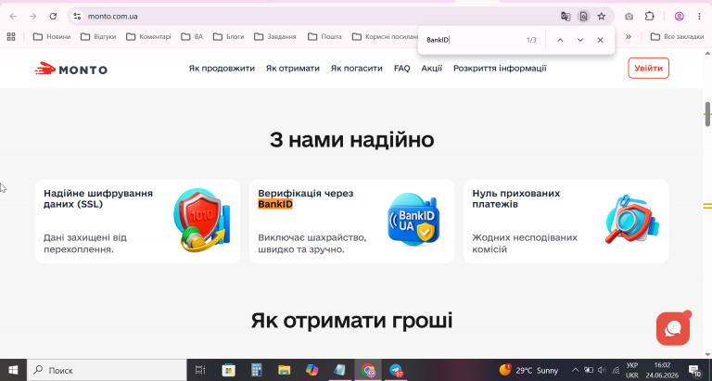
Task: Open Chrome three-dot menu
Action: (699, 17)
